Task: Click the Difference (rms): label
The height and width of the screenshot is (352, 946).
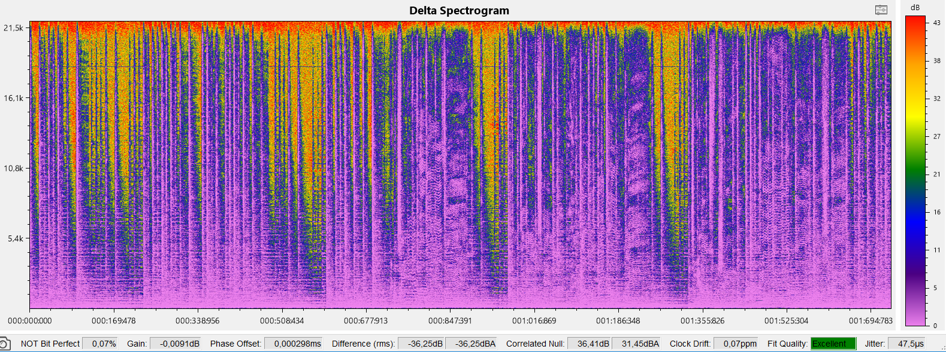Action: pyautogui.click(x=363, y=344)
